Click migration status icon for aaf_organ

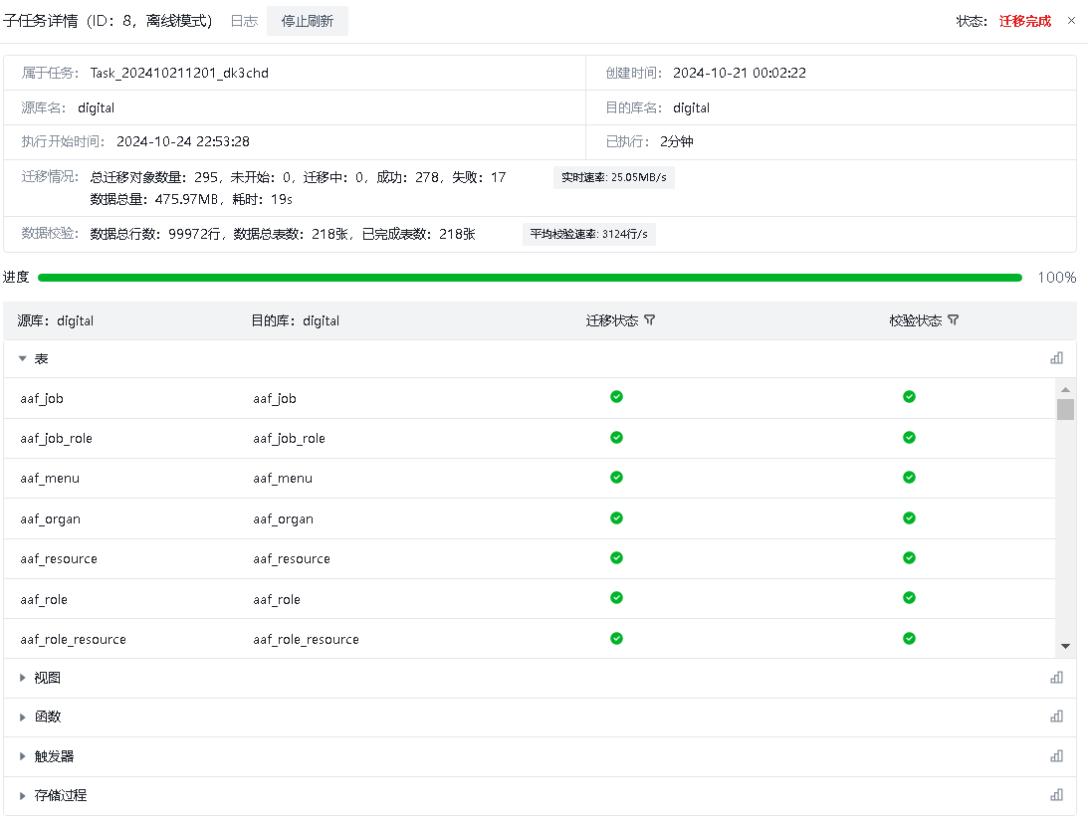tap(616, 518)
